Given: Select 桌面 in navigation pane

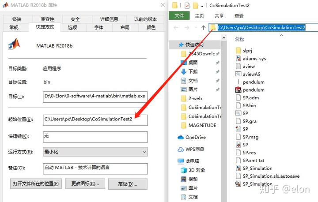Looking at the screenshot, I should click(193, 63).
